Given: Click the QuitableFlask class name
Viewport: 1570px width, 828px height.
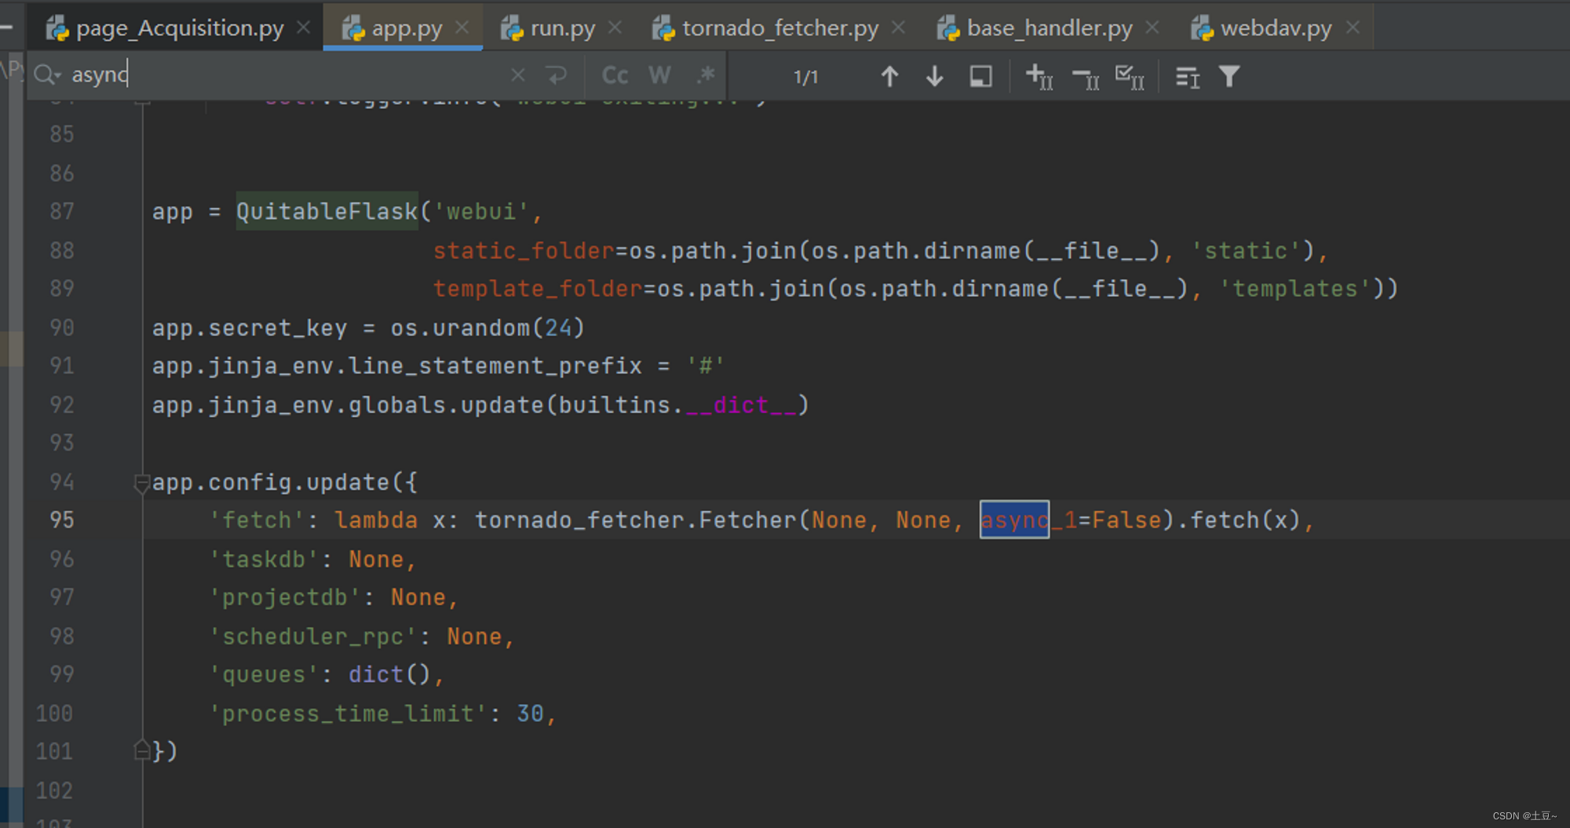Looking at the screenshot, I should click(327, 211).
